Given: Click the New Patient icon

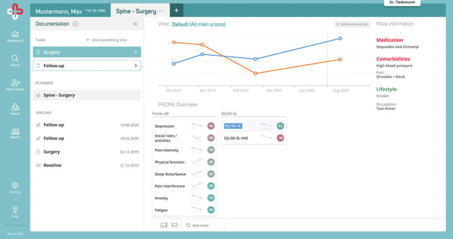Looking at the screenshot, I should pyautogui.click(x=15, y=83).
